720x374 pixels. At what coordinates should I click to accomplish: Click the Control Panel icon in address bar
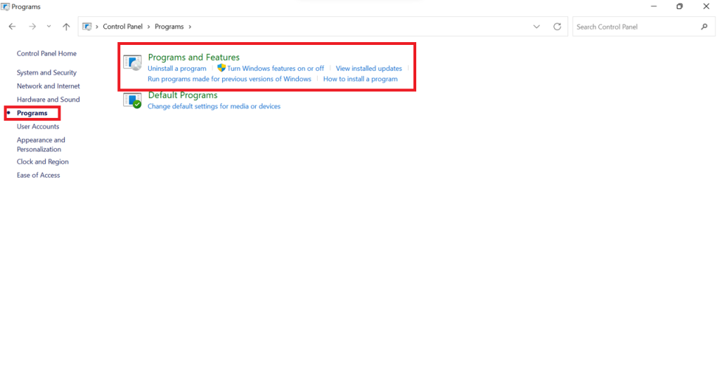[86, 27]
